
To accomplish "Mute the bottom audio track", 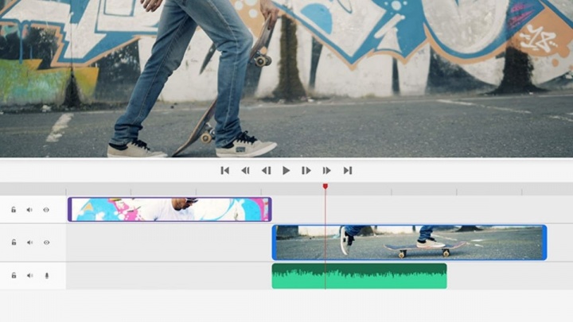I will (x=29, y=275).
